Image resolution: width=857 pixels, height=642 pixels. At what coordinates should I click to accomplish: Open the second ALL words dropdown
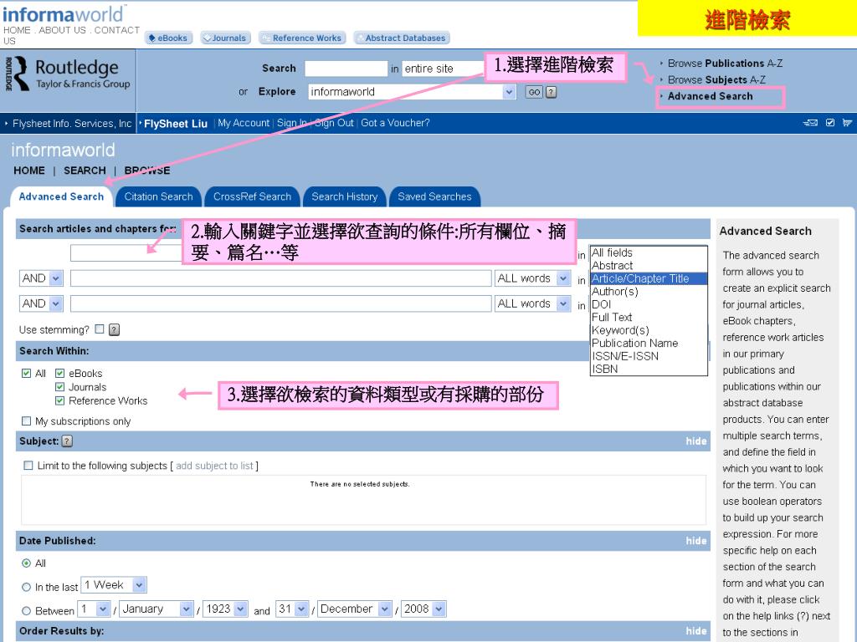point(533,303)
